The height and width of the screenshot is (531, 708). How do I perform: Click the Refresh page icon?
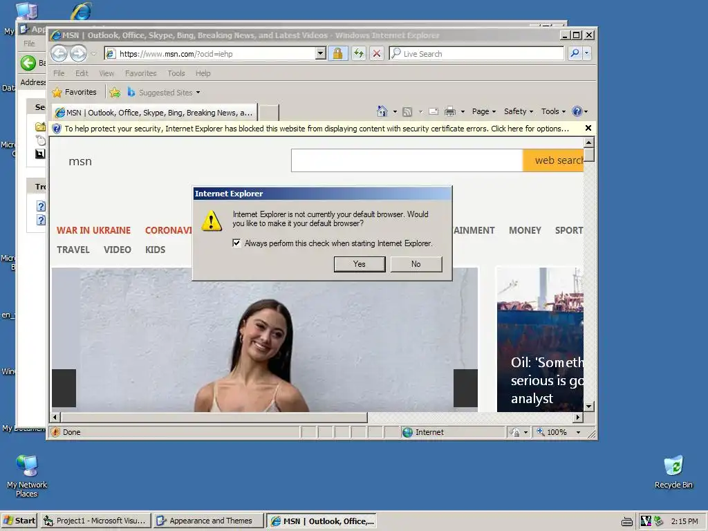click(x=359, y=54)
